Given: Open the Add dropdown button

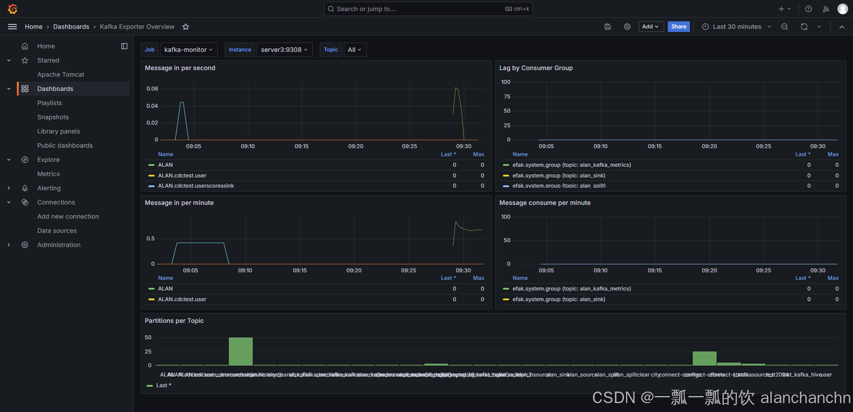Looking at the screenshot, I should (651, 27).
